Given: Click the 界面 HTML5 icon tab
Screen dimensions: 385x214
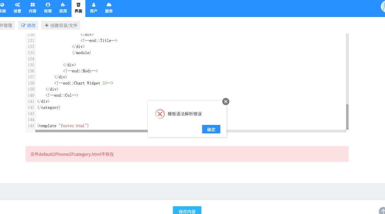Looking at the screenshot, I should click(x=78, y=5).
